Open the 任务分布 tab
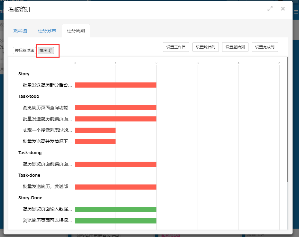 coord(47,31)
